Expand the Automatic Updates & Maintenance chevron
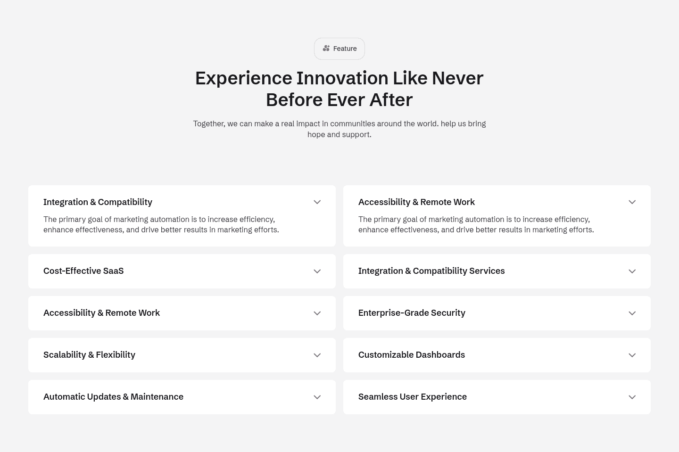The height and width of the screenshot is (452, 679). click(x=317, y=397)
